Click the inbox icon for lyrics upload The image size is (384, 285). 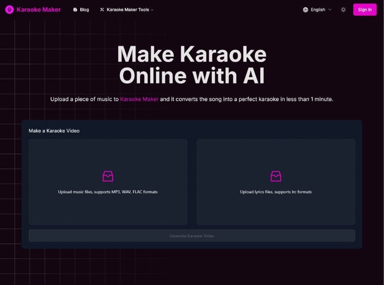coord(276,176)
